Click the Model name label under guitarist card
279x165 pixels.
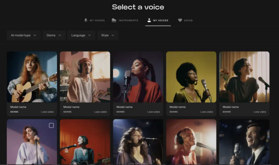(x=18, y=107)
